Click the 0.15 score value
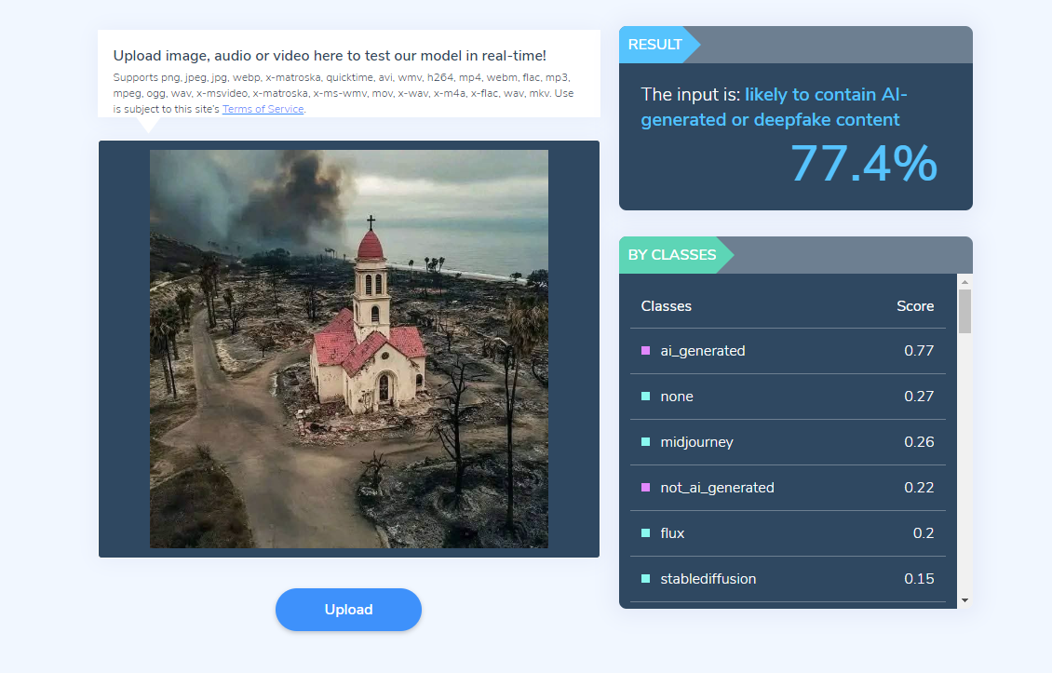Screen dimensions: 1052x673 (x=919, y=579)
